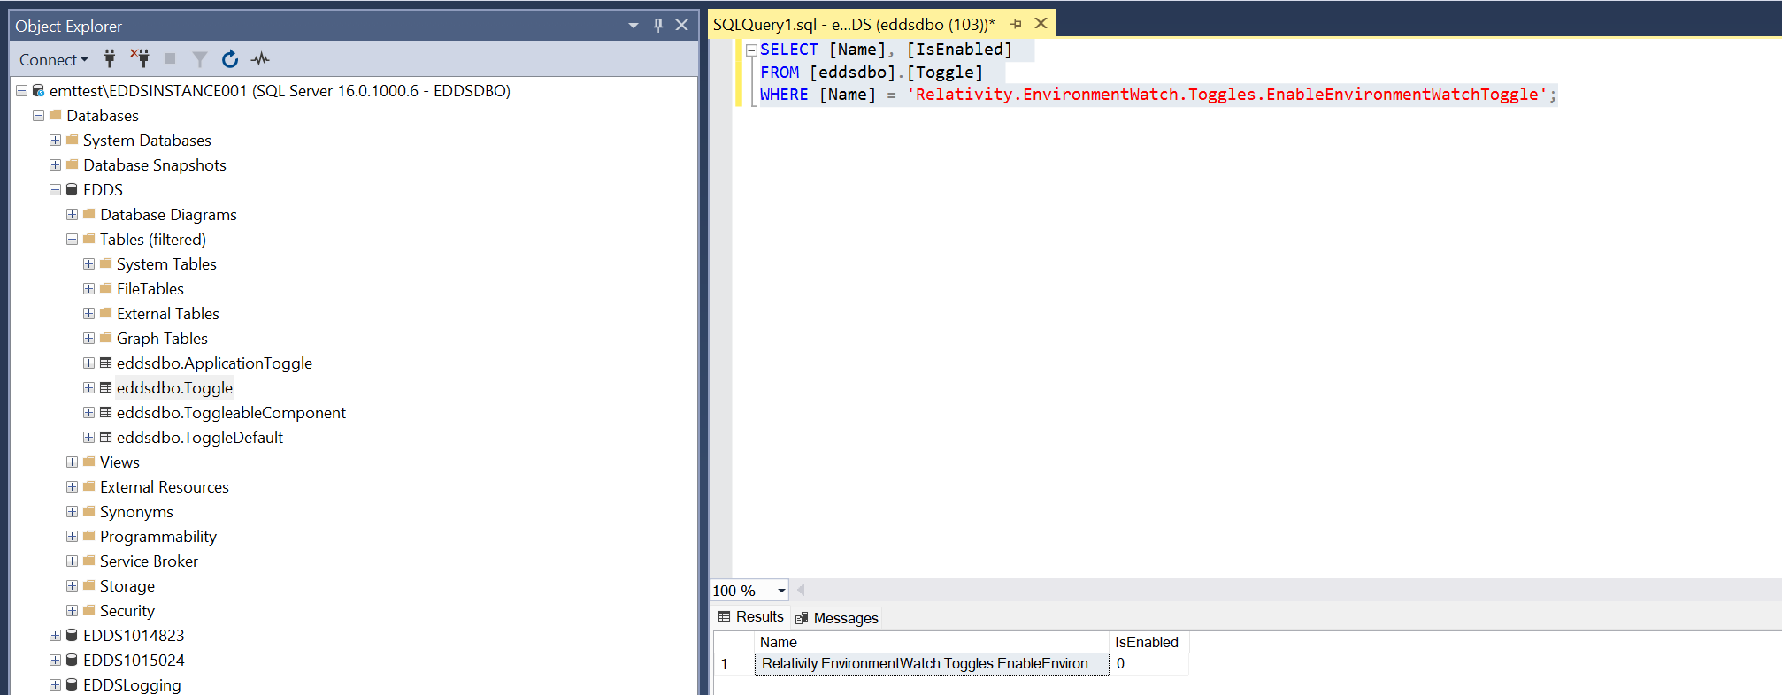Viewport: 1782px width, 695px height.
Task: Toggle pin on SQLQuery1.sql tab
Action: pyautogui.click(x=1016, y=25)
